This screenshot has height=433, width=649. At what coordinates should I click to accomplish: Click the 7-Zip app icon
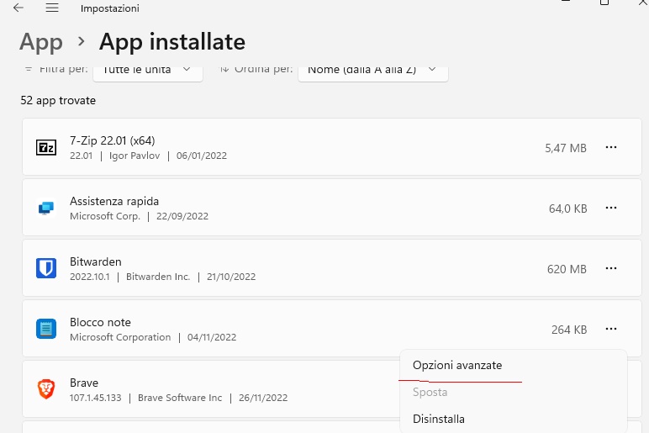pos(46,147)
